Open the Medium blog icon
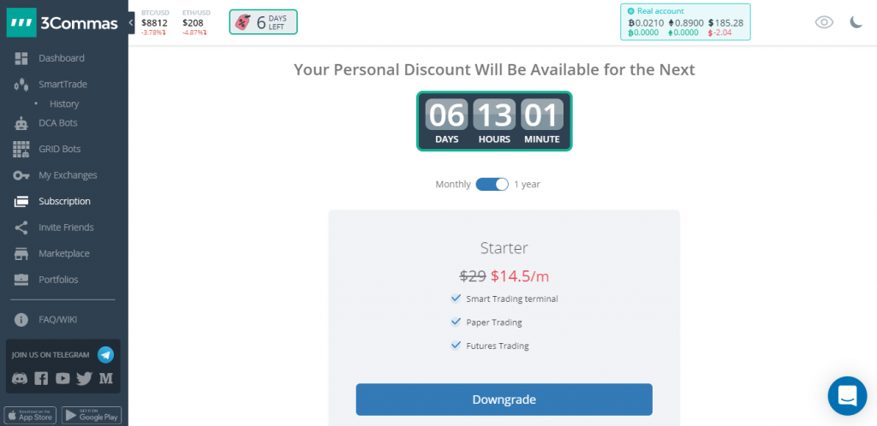 tap(106, 379)
